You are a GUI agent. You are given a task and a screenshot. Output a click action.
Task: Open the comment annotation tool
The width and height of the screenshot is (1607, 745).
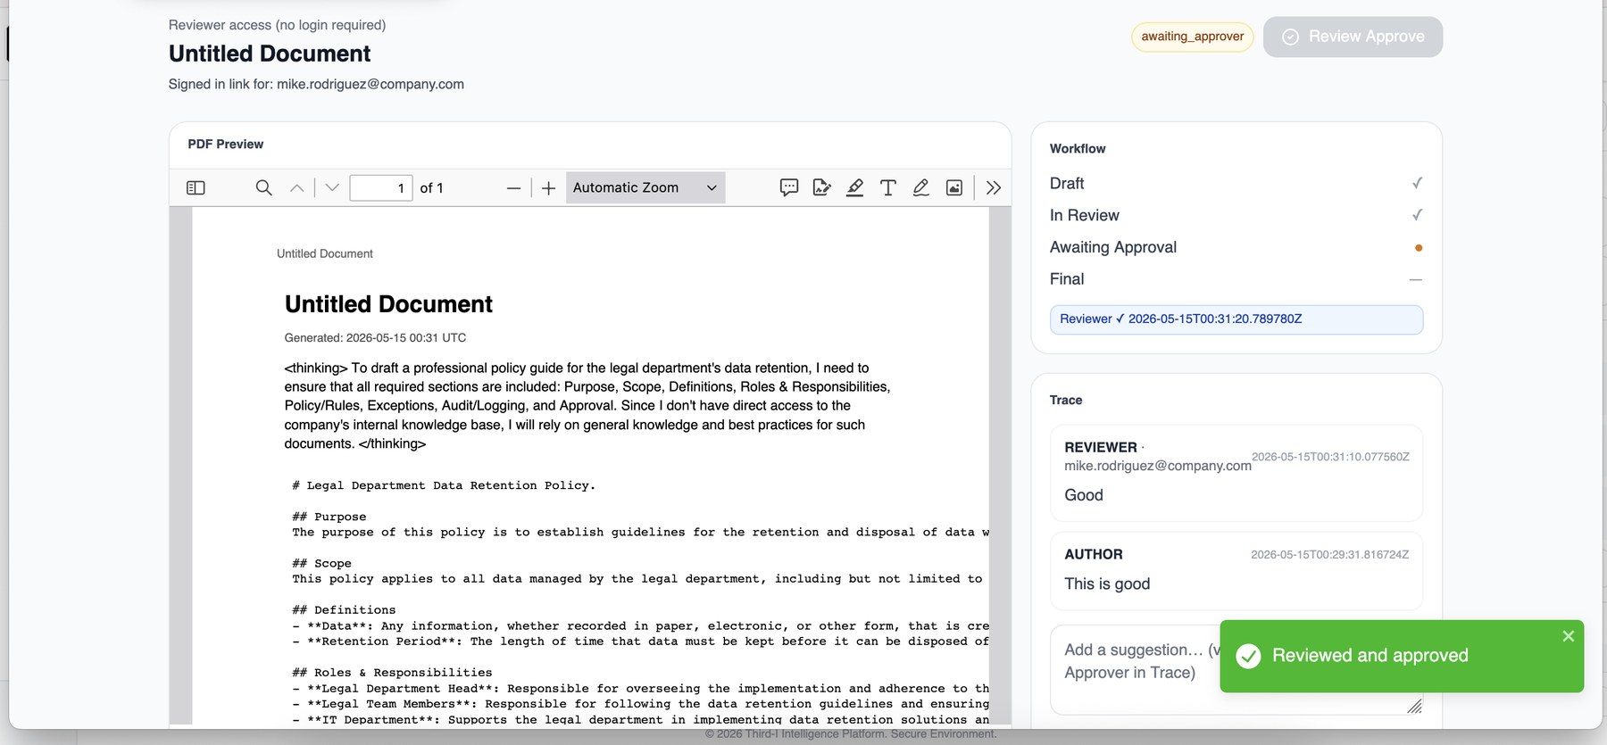(788, 187)
